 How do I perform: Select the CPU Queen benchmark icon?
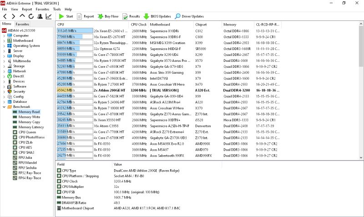pos(15,132)
